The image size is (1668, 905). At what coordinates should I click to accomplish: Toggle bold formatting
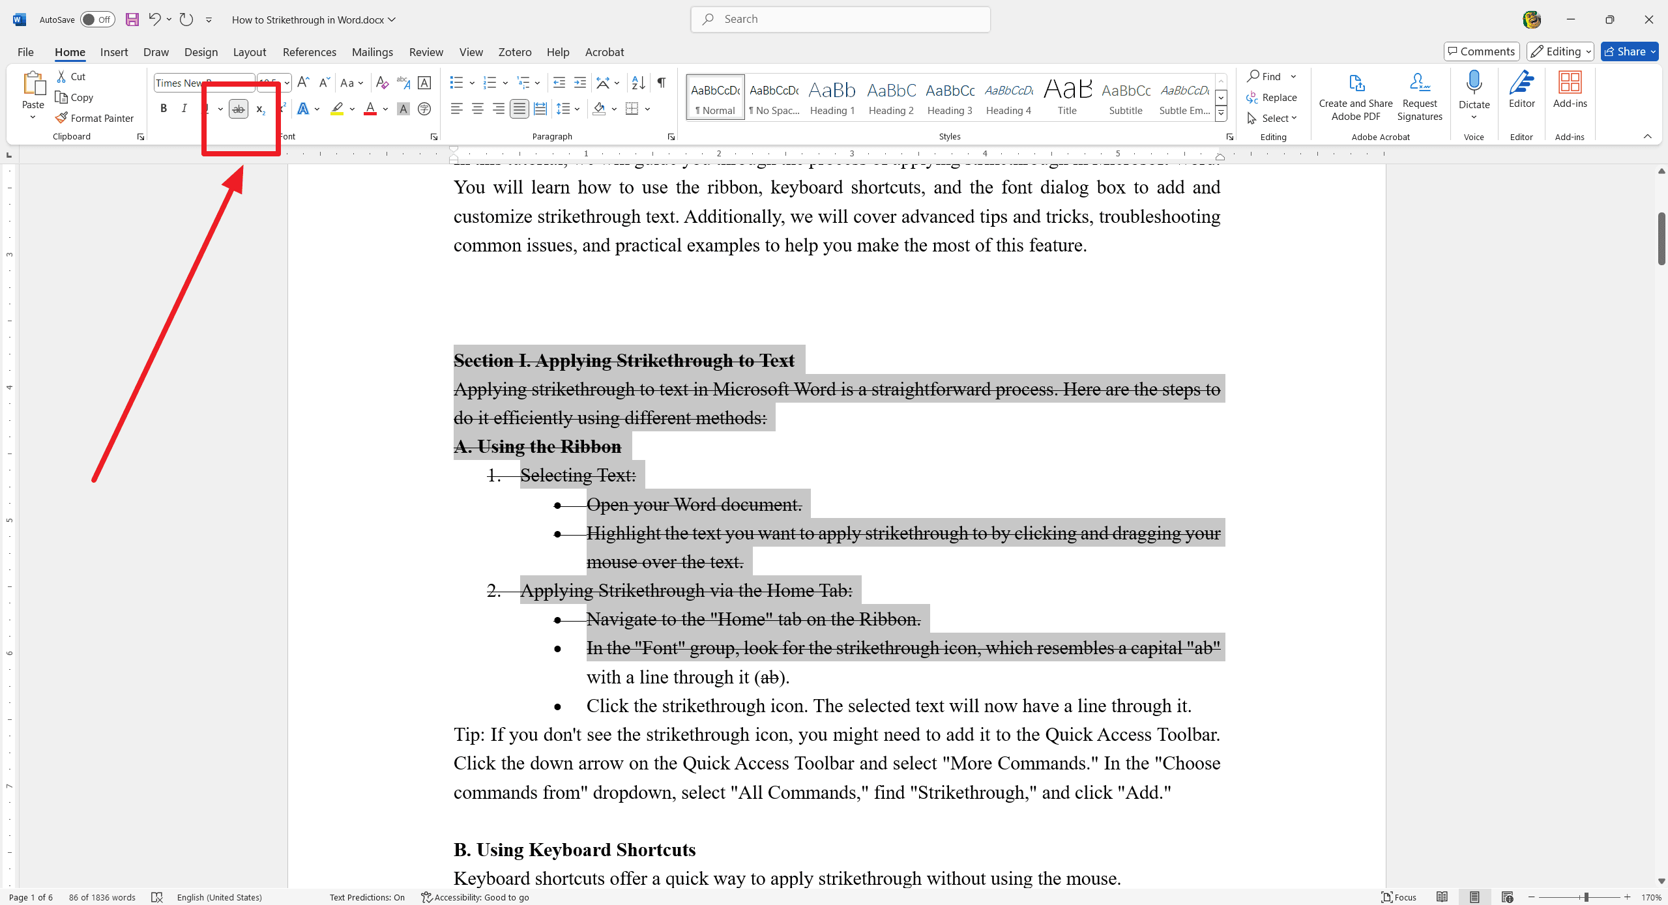coord(164,108)
